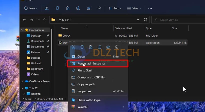This screenshot has height=112, width=205.
Task: Sort by the Size column header
Action: [174, 28]
